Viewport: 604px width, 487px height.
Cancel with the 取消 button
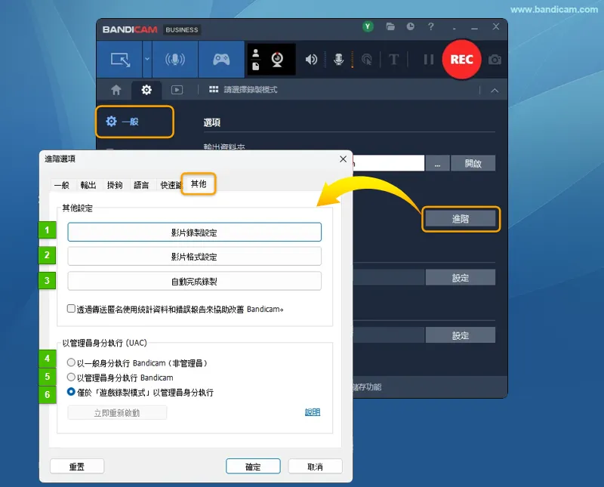pyautogui.click(x=315, y=467)
